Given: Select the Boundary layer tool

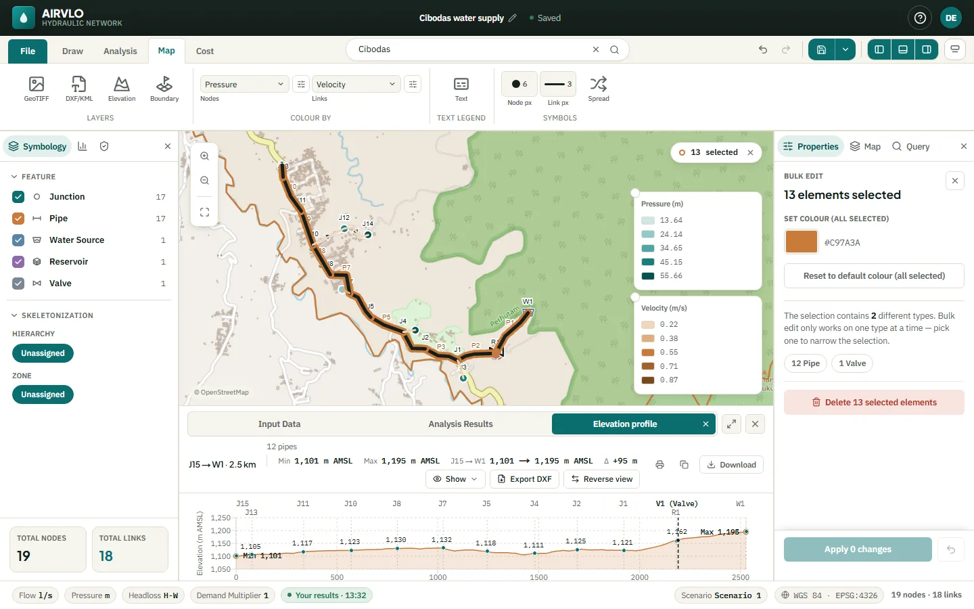Looking at the screenshot, I should (164, 89).
